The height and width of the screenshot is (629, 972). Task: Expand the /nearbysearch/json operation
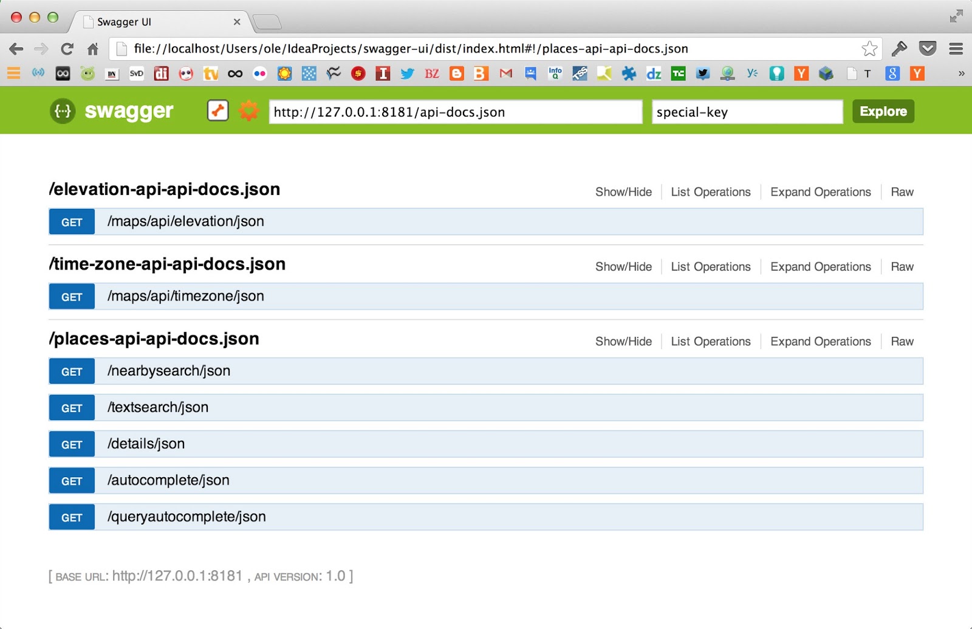[486, 371]
